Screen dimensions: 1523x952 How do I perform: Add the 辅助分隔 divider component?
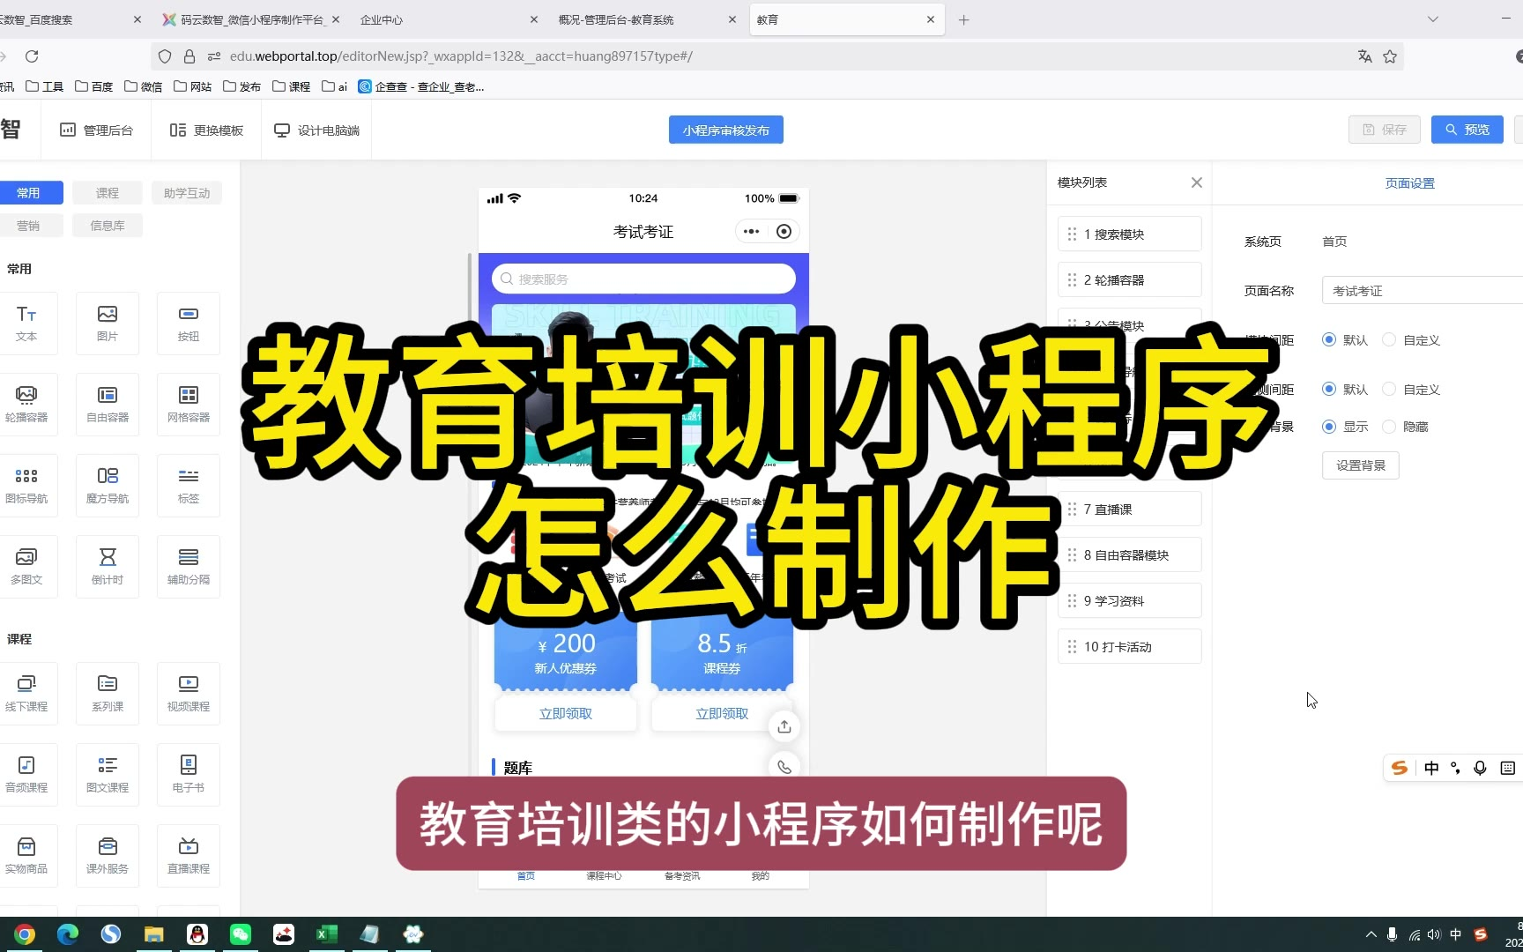point(189,567)
